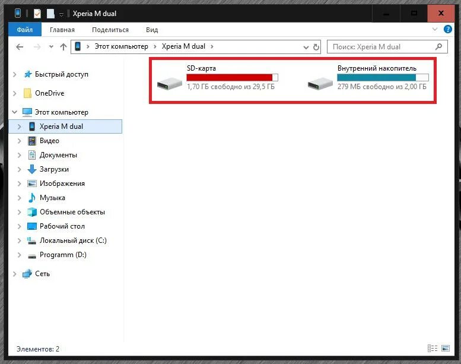Go forward with the right arrow
The height and width of the screenshot is (364, 461).
coord(37,47)
